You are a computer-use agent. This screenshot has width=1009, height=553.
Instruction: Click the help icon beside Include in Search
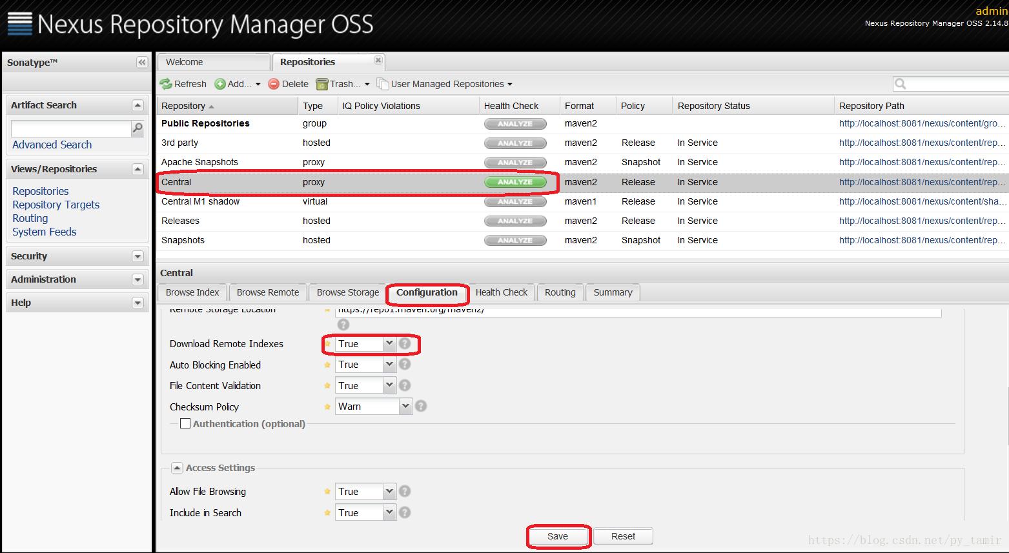click(405, 512)
